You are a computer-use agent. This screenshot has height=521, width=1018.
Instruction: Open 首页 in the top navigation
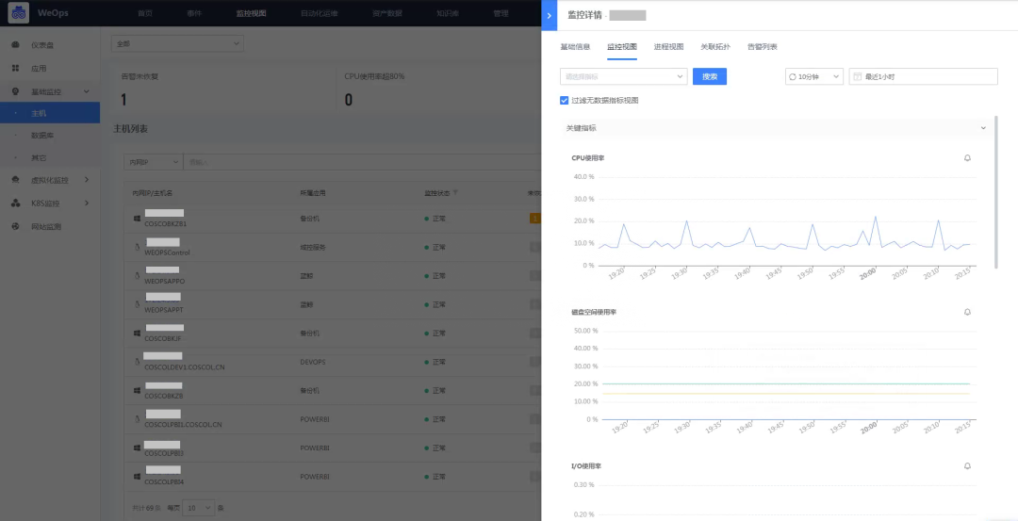click(145, 13)
